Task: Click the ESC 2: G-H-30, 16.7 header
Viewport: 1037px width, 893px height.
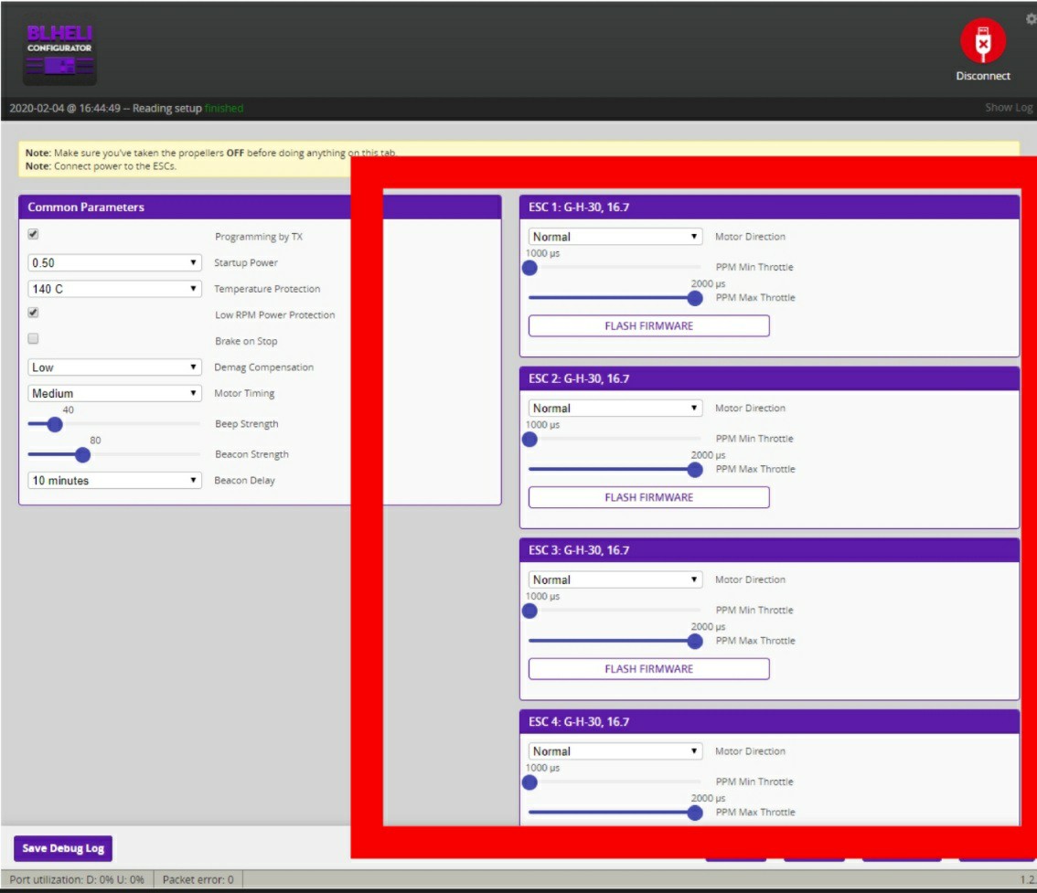Action: pos(769,378)
